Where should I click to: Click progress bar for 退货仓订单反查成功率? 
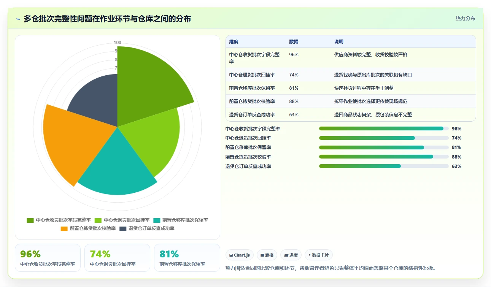tap(384, 166)
